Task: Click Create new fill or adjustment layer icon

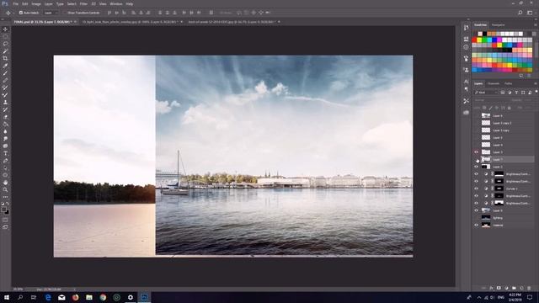Action: 506,288
